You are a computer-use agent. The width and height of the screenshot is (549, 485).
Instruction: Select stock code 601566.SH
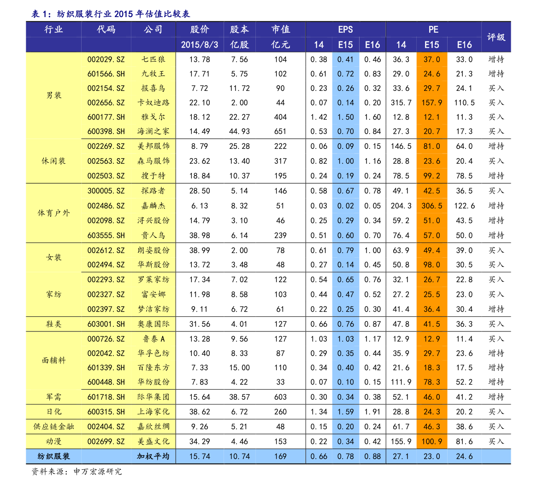(x=106, y=74)
